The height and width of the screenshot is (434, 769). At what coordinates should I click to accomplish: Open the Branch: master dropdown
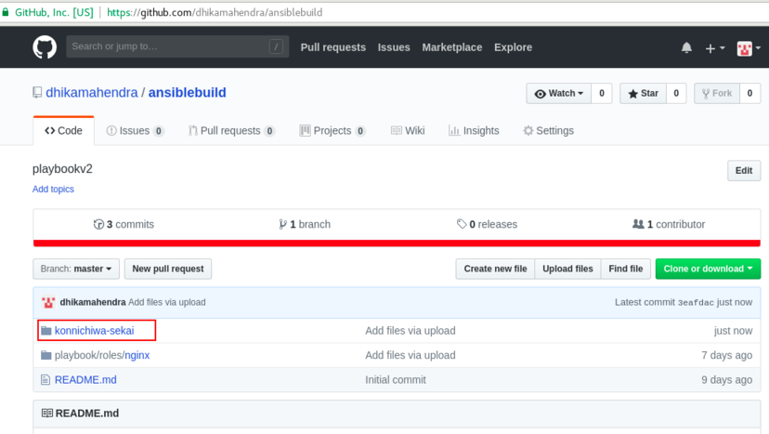76,269
